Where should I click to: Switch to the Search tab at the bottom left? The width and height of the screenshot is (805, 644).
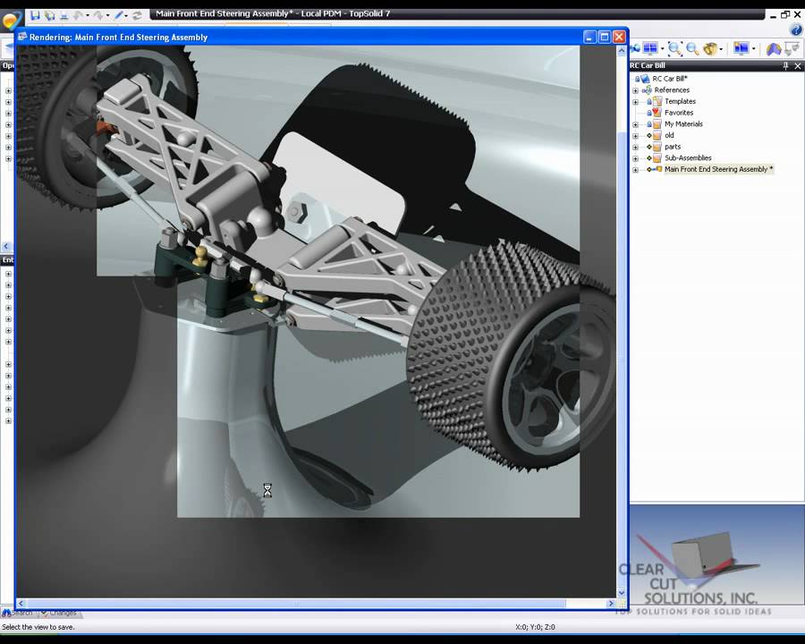click(x=18, y=613)
